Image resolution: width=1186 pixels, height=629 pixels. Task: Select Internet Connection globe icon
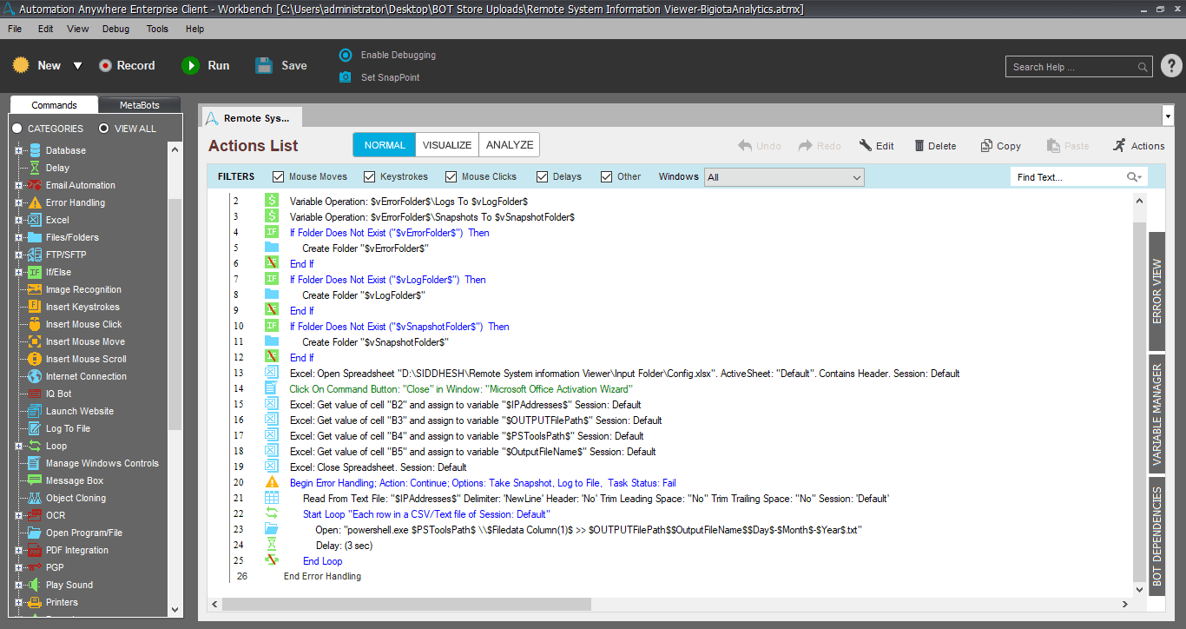point(35,376)
